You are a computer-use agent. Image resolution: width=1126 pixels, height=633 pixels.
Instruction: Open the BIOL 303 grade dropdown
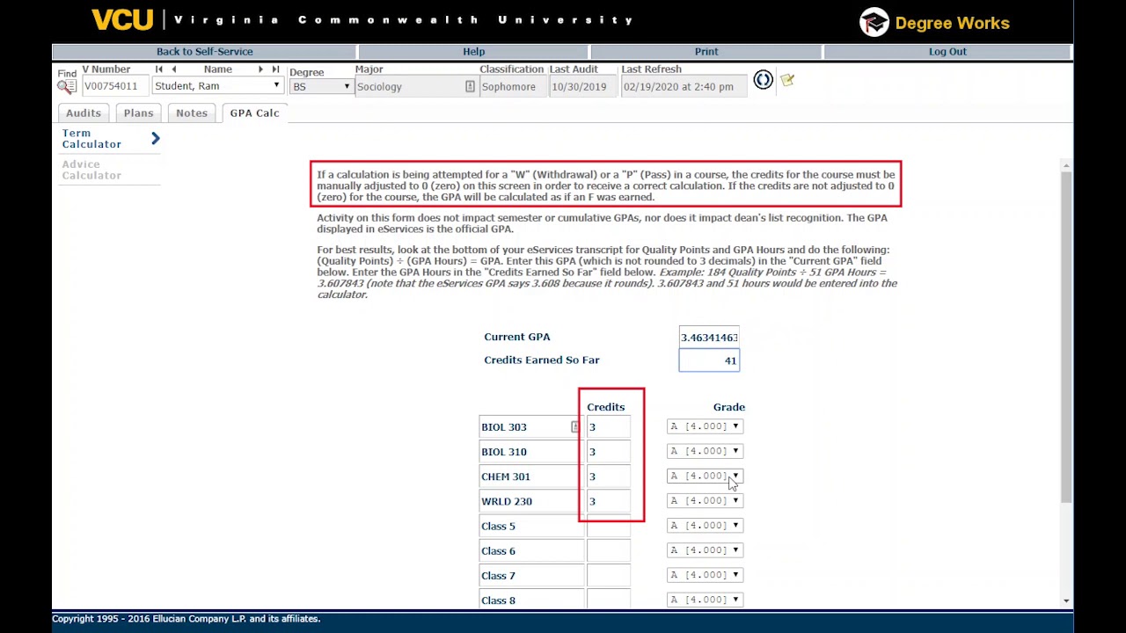tap(705, 426)
